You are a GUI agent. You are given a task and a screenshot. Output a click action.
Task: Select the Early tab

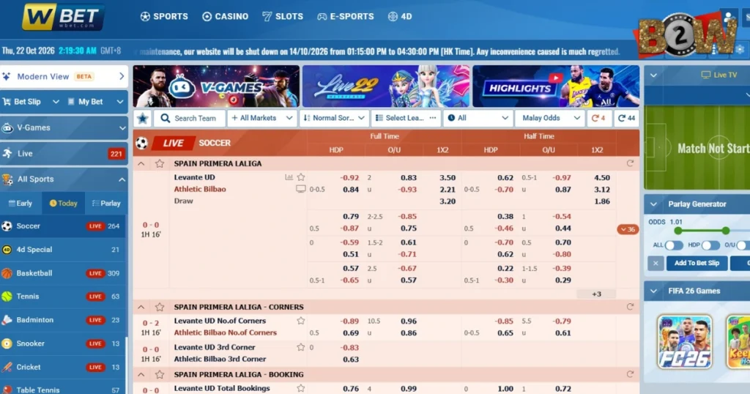tap(21, 203)
